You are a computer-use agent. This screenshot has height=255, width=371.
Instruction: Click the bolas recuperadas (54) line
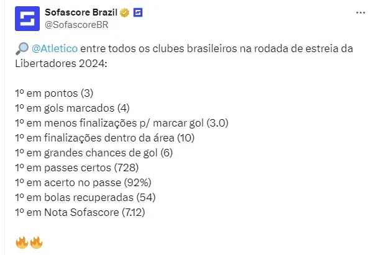pyautogui.click(x=85, y=197)
